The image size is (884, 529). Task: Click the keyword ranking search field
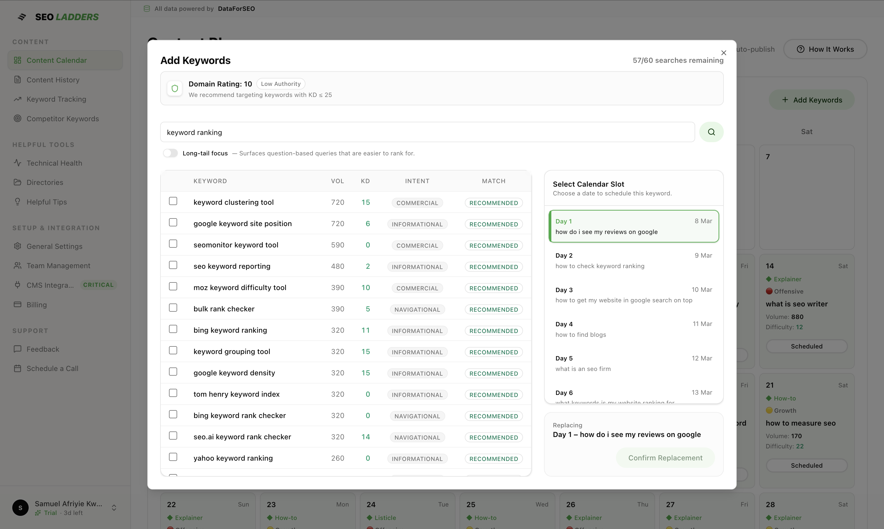pos(427,132)
